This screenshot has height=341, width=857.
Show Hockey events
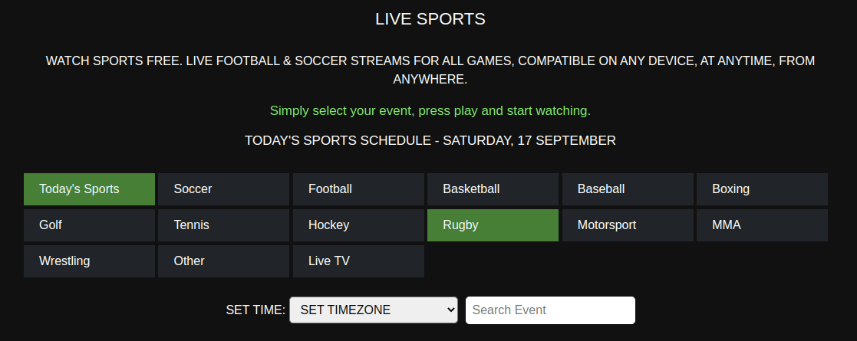click(358, 225)
